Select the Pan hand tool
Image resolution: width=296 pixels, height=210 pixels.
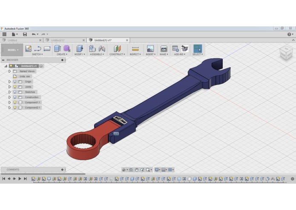(136, 170)
